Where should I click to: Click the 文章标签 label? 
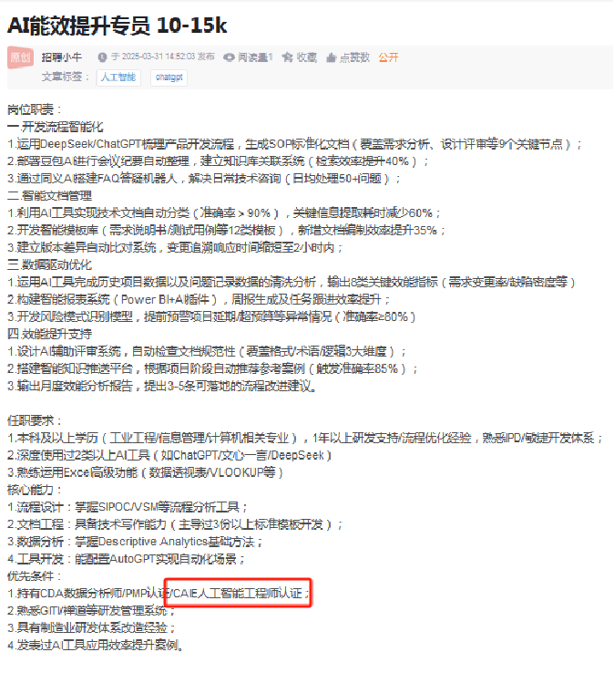pos(66,78)
